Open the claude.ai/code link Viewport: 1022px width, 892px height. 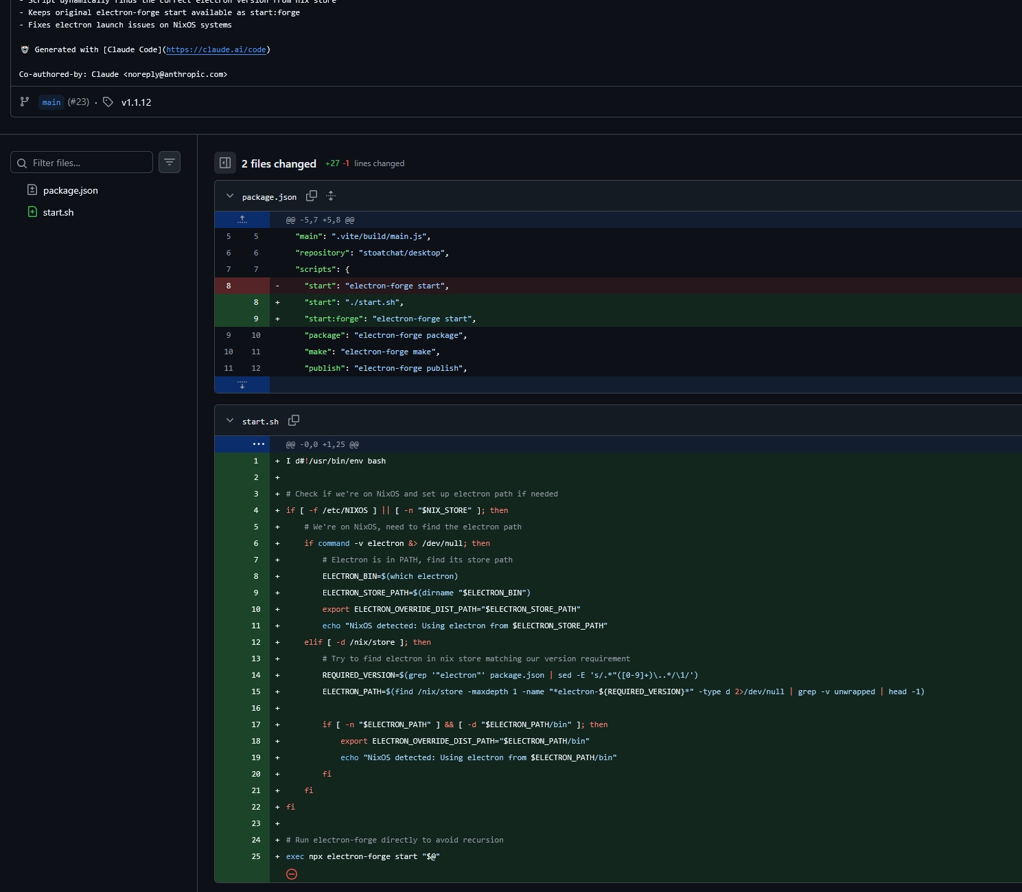(x=216, y=49)
